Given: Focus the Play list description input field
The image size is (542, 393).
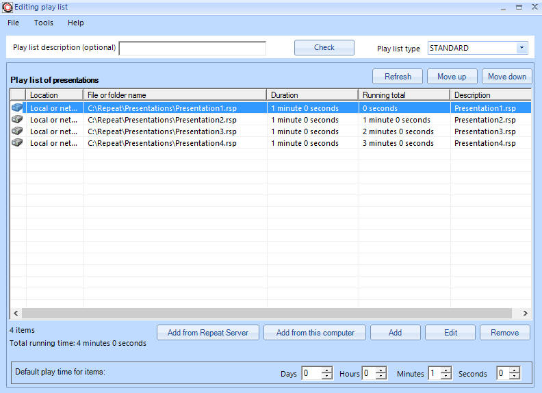Looking at the screenshot, I should (x=192, y=48).
